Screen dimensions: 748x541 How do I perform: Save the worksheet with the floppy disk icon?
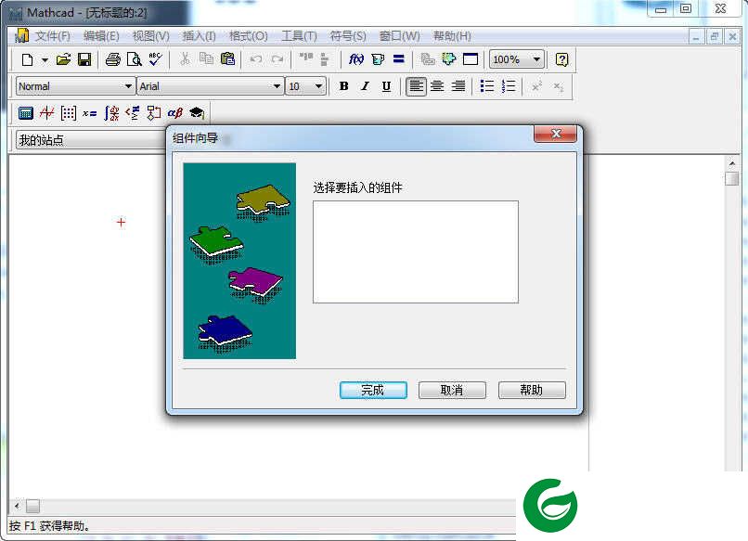click(x=84, y=59)
